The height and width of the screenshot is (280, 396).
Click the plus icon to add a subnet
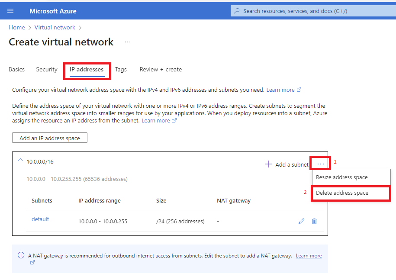coord(268,164)
